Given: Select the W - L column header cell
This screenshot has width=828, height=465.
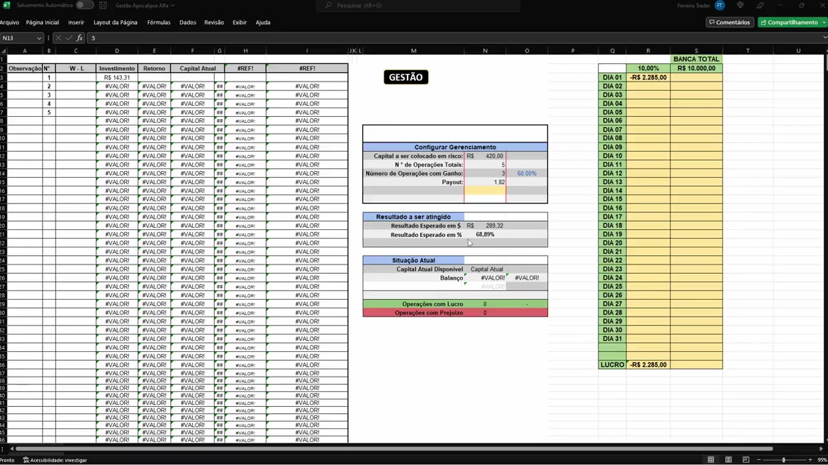Looking at the screenshot, I should click(76, 68).
